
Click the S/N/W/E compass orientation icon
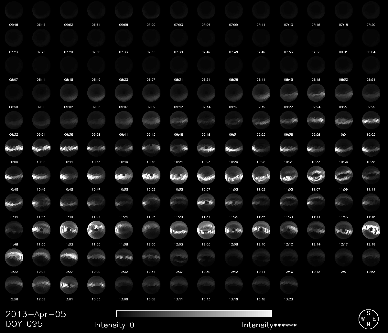368,319
